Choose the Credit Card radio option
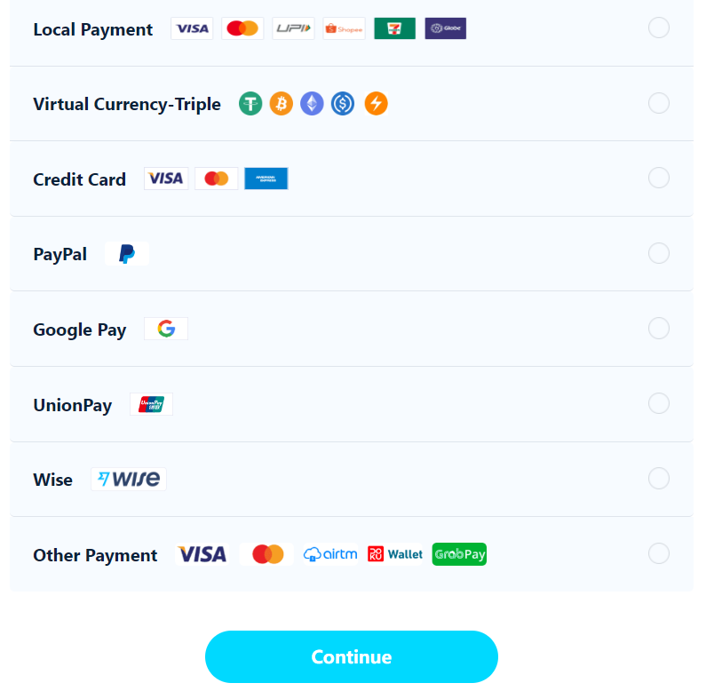Viewport: 722px width, 699px height. coord(659,178)
